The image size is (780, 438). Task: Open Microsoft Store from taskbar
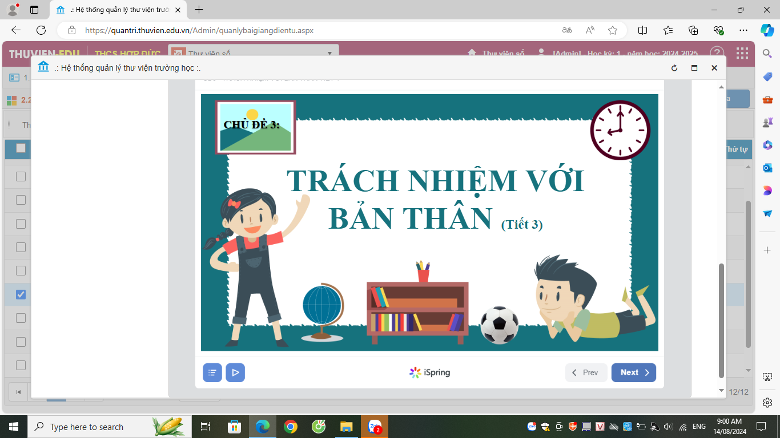pyautogui.click(x=235, y=427)
